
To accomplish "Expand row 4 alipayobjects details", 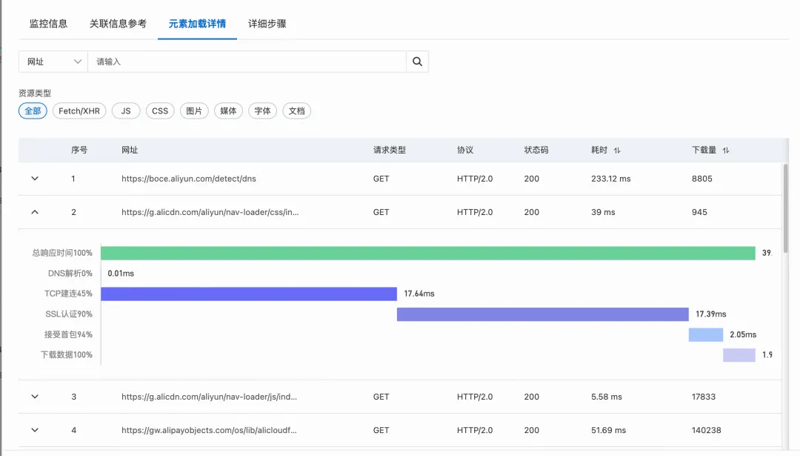I will point(35,430).
